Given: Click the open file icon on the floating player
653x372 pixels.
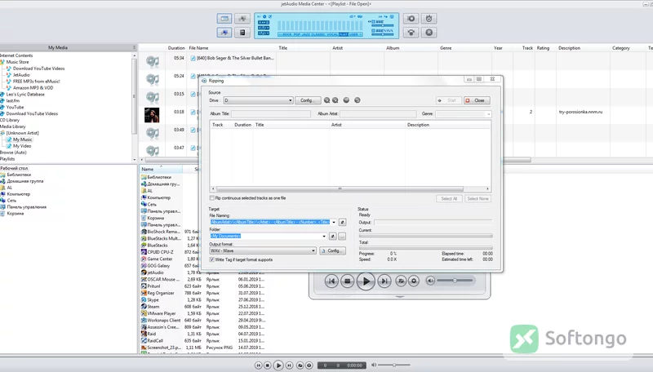Looking at the screenshot, I should pos(401,281).
